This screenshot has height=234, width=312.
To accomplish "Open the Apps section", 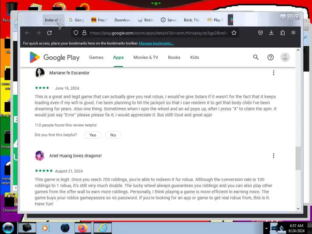I will point(119,57).
